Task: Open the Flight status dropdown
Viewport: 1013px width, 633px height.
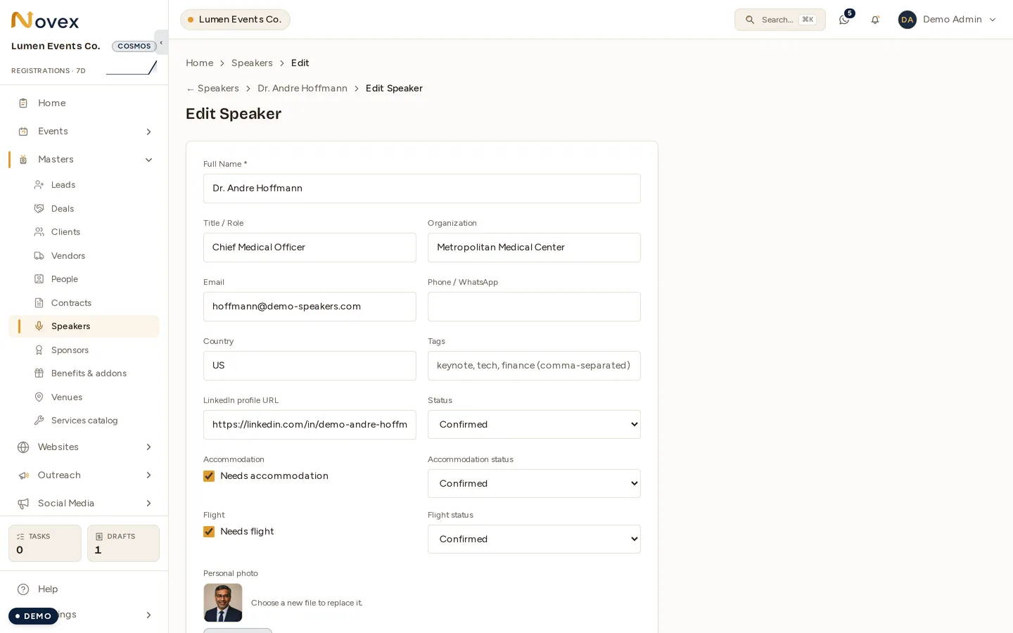Action: [534, 539]
